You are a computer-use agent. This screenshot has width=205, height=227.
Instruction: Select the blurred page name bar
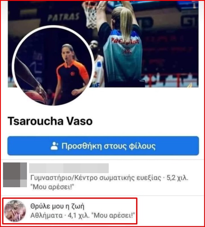coord(69,168)
